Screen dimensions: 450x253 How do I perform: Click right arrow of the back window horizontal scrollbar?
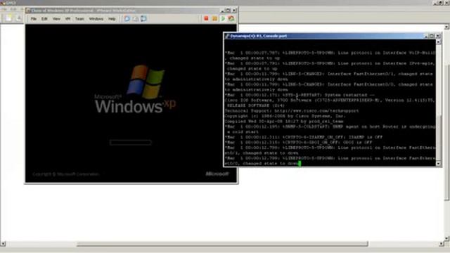[x=442, y=244]
